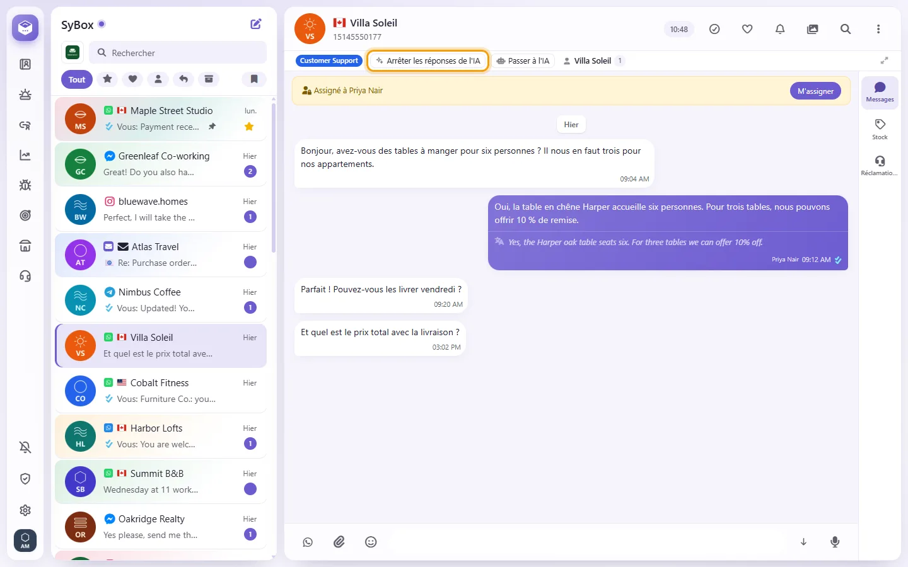Open the headset support icon in sidebar

point(25,276)
